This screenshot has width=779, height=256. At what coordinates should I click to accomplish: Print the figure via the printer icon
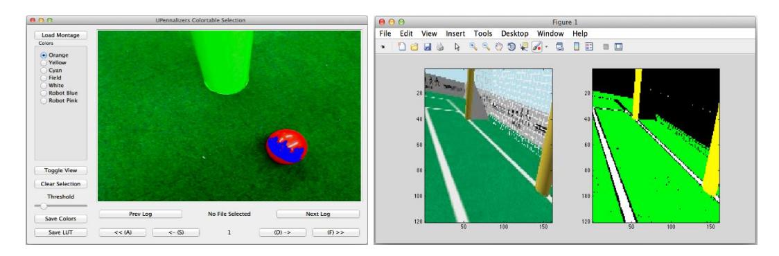(439, 47)
